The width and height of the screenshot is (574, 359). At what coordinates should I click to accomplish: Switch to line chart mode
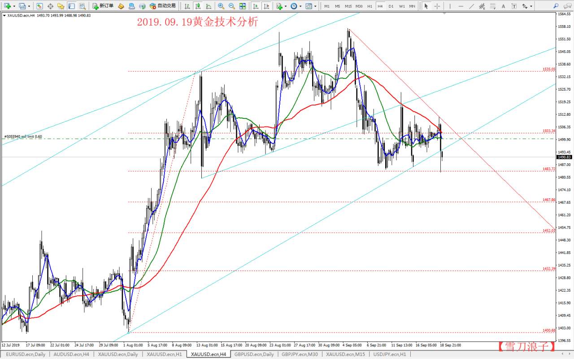(x=209, y=6)
